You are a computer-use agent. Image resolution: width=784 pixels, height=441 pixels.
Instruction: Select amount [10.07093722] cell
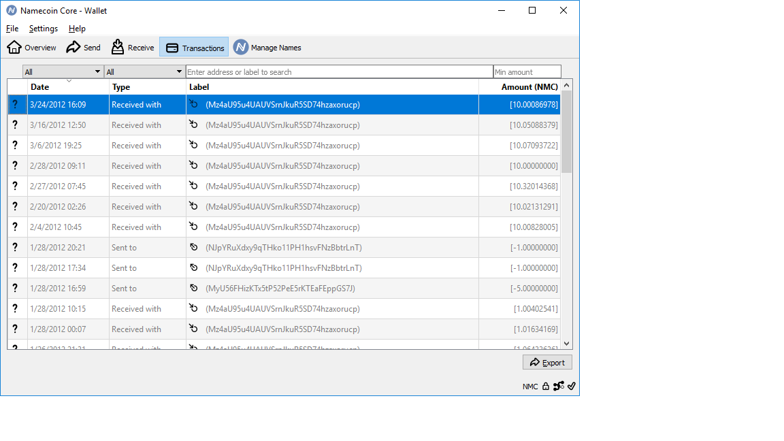pyautogui.click(x=519, y=146)
